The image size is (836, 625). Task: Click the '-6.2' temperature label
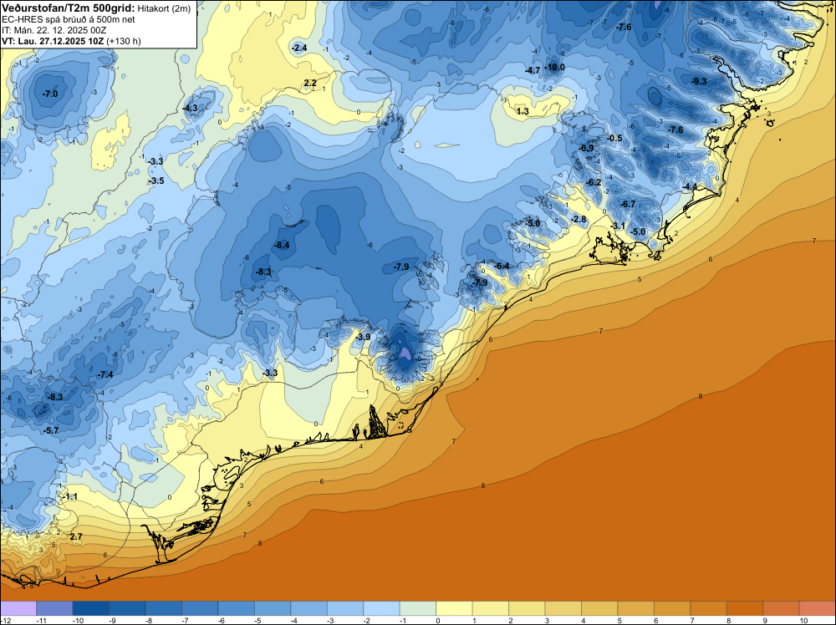[594, 182]
